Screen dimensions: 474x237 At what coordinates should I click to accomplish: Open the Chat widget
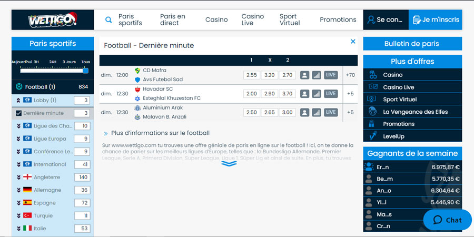coord(447,220)
